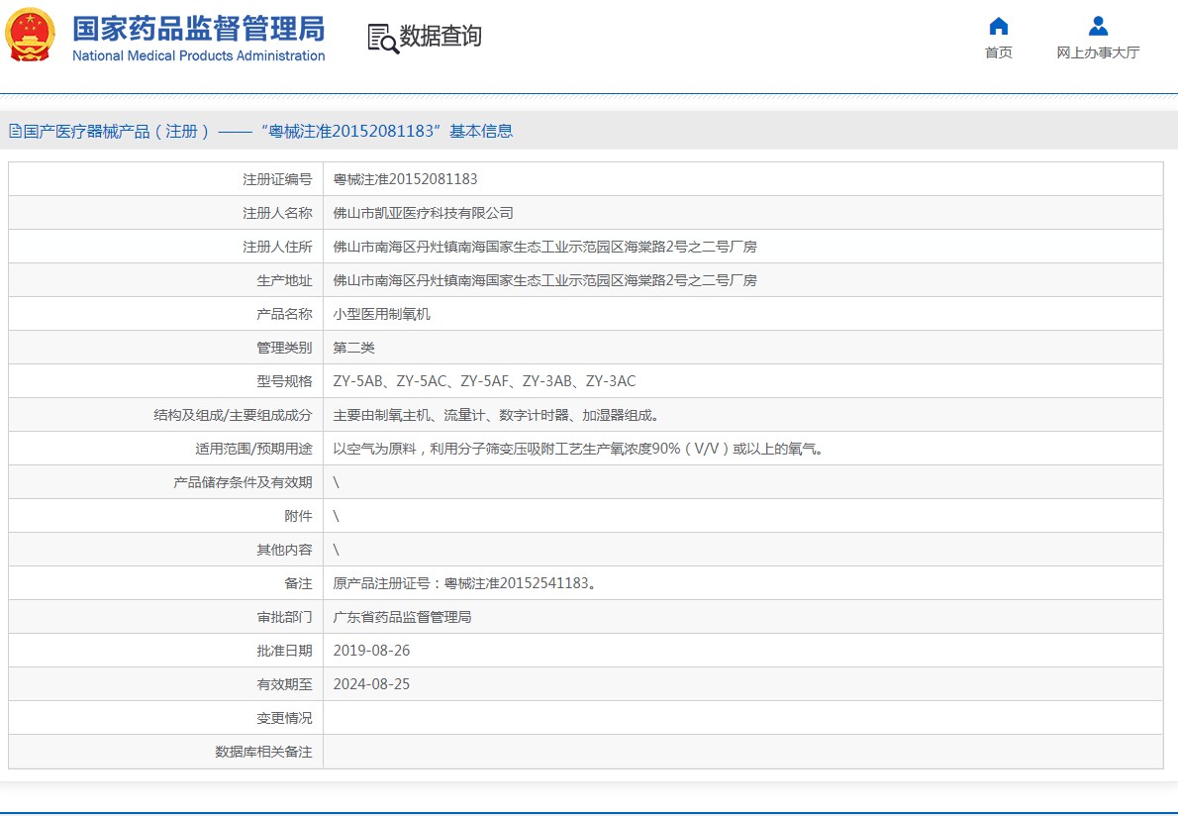Screen dimensions: 1178x816
Task: Select registrant name 佛山市凯亚医疗科技有限公司
Action: coord(423,213)
